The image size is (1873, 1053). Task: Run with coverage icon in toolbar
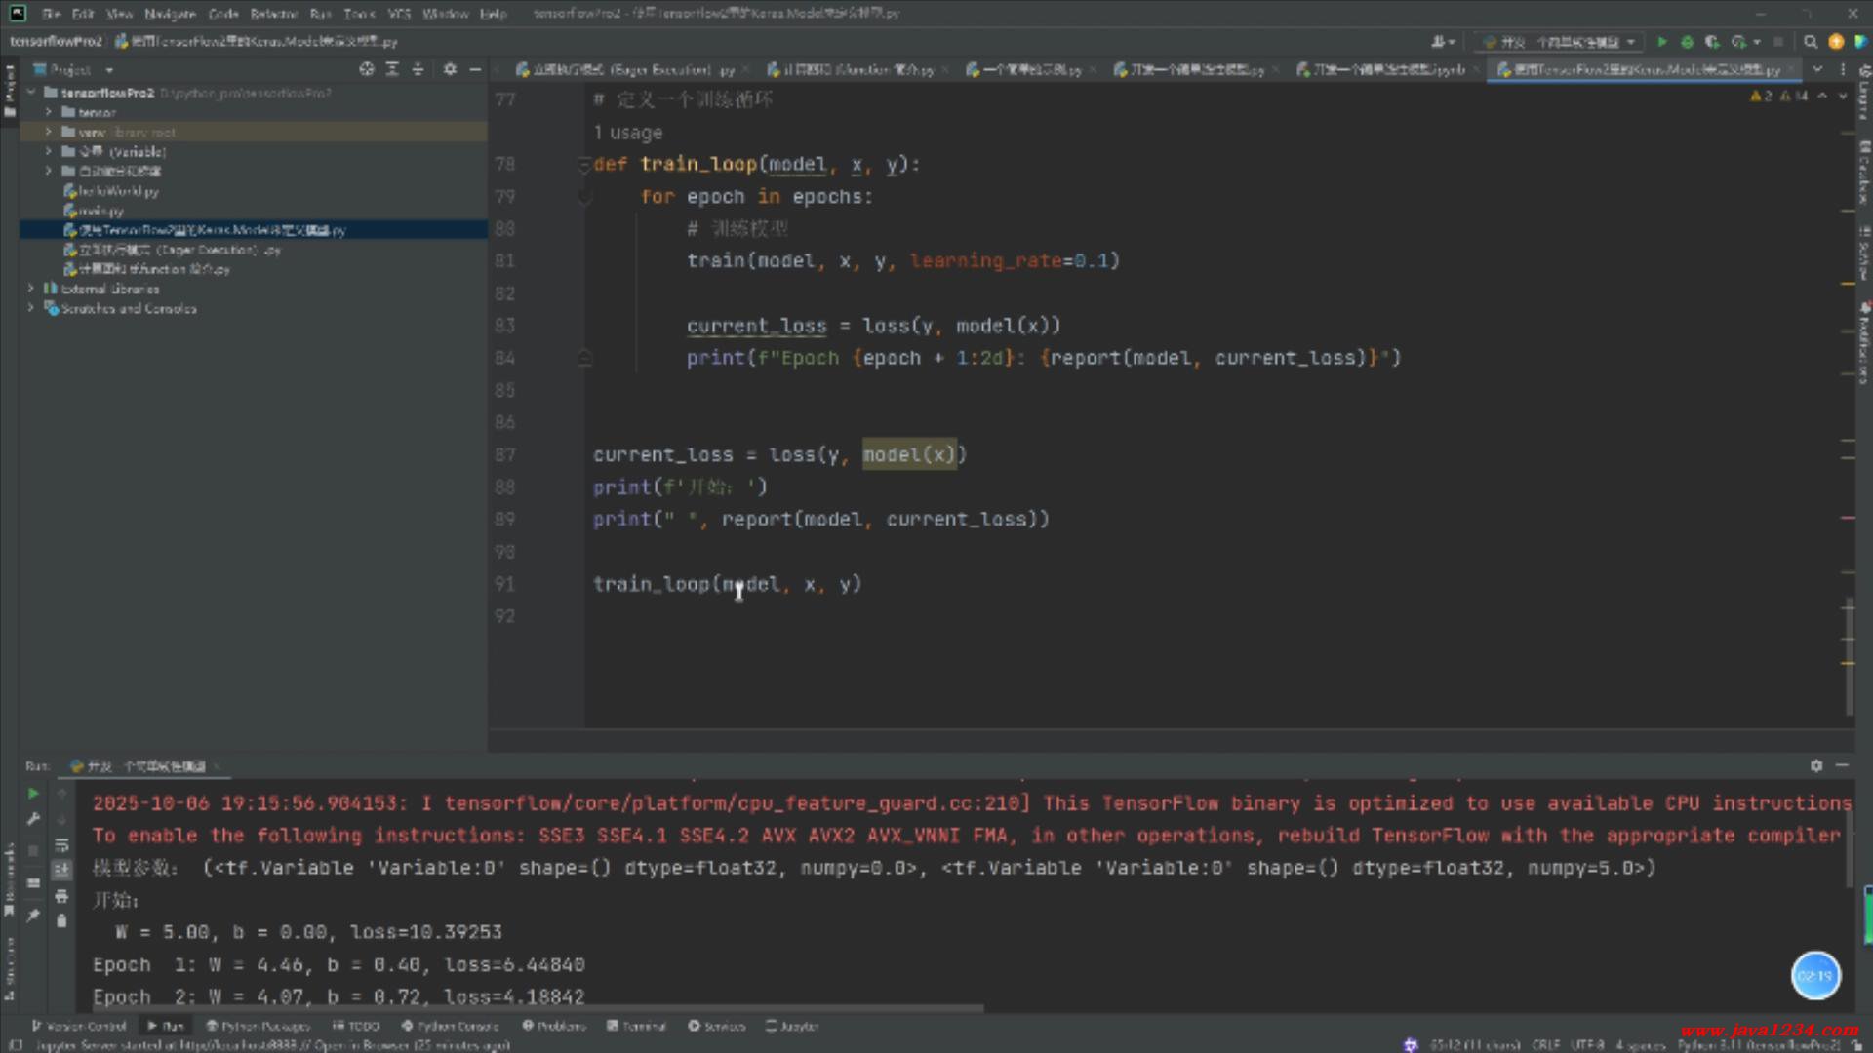(1712, 42)
